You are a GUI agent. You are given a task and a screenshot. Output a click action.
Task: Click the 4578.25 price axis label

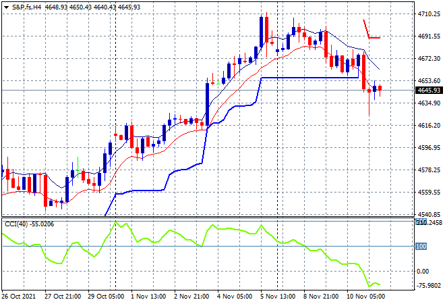[x=429, y=170]
